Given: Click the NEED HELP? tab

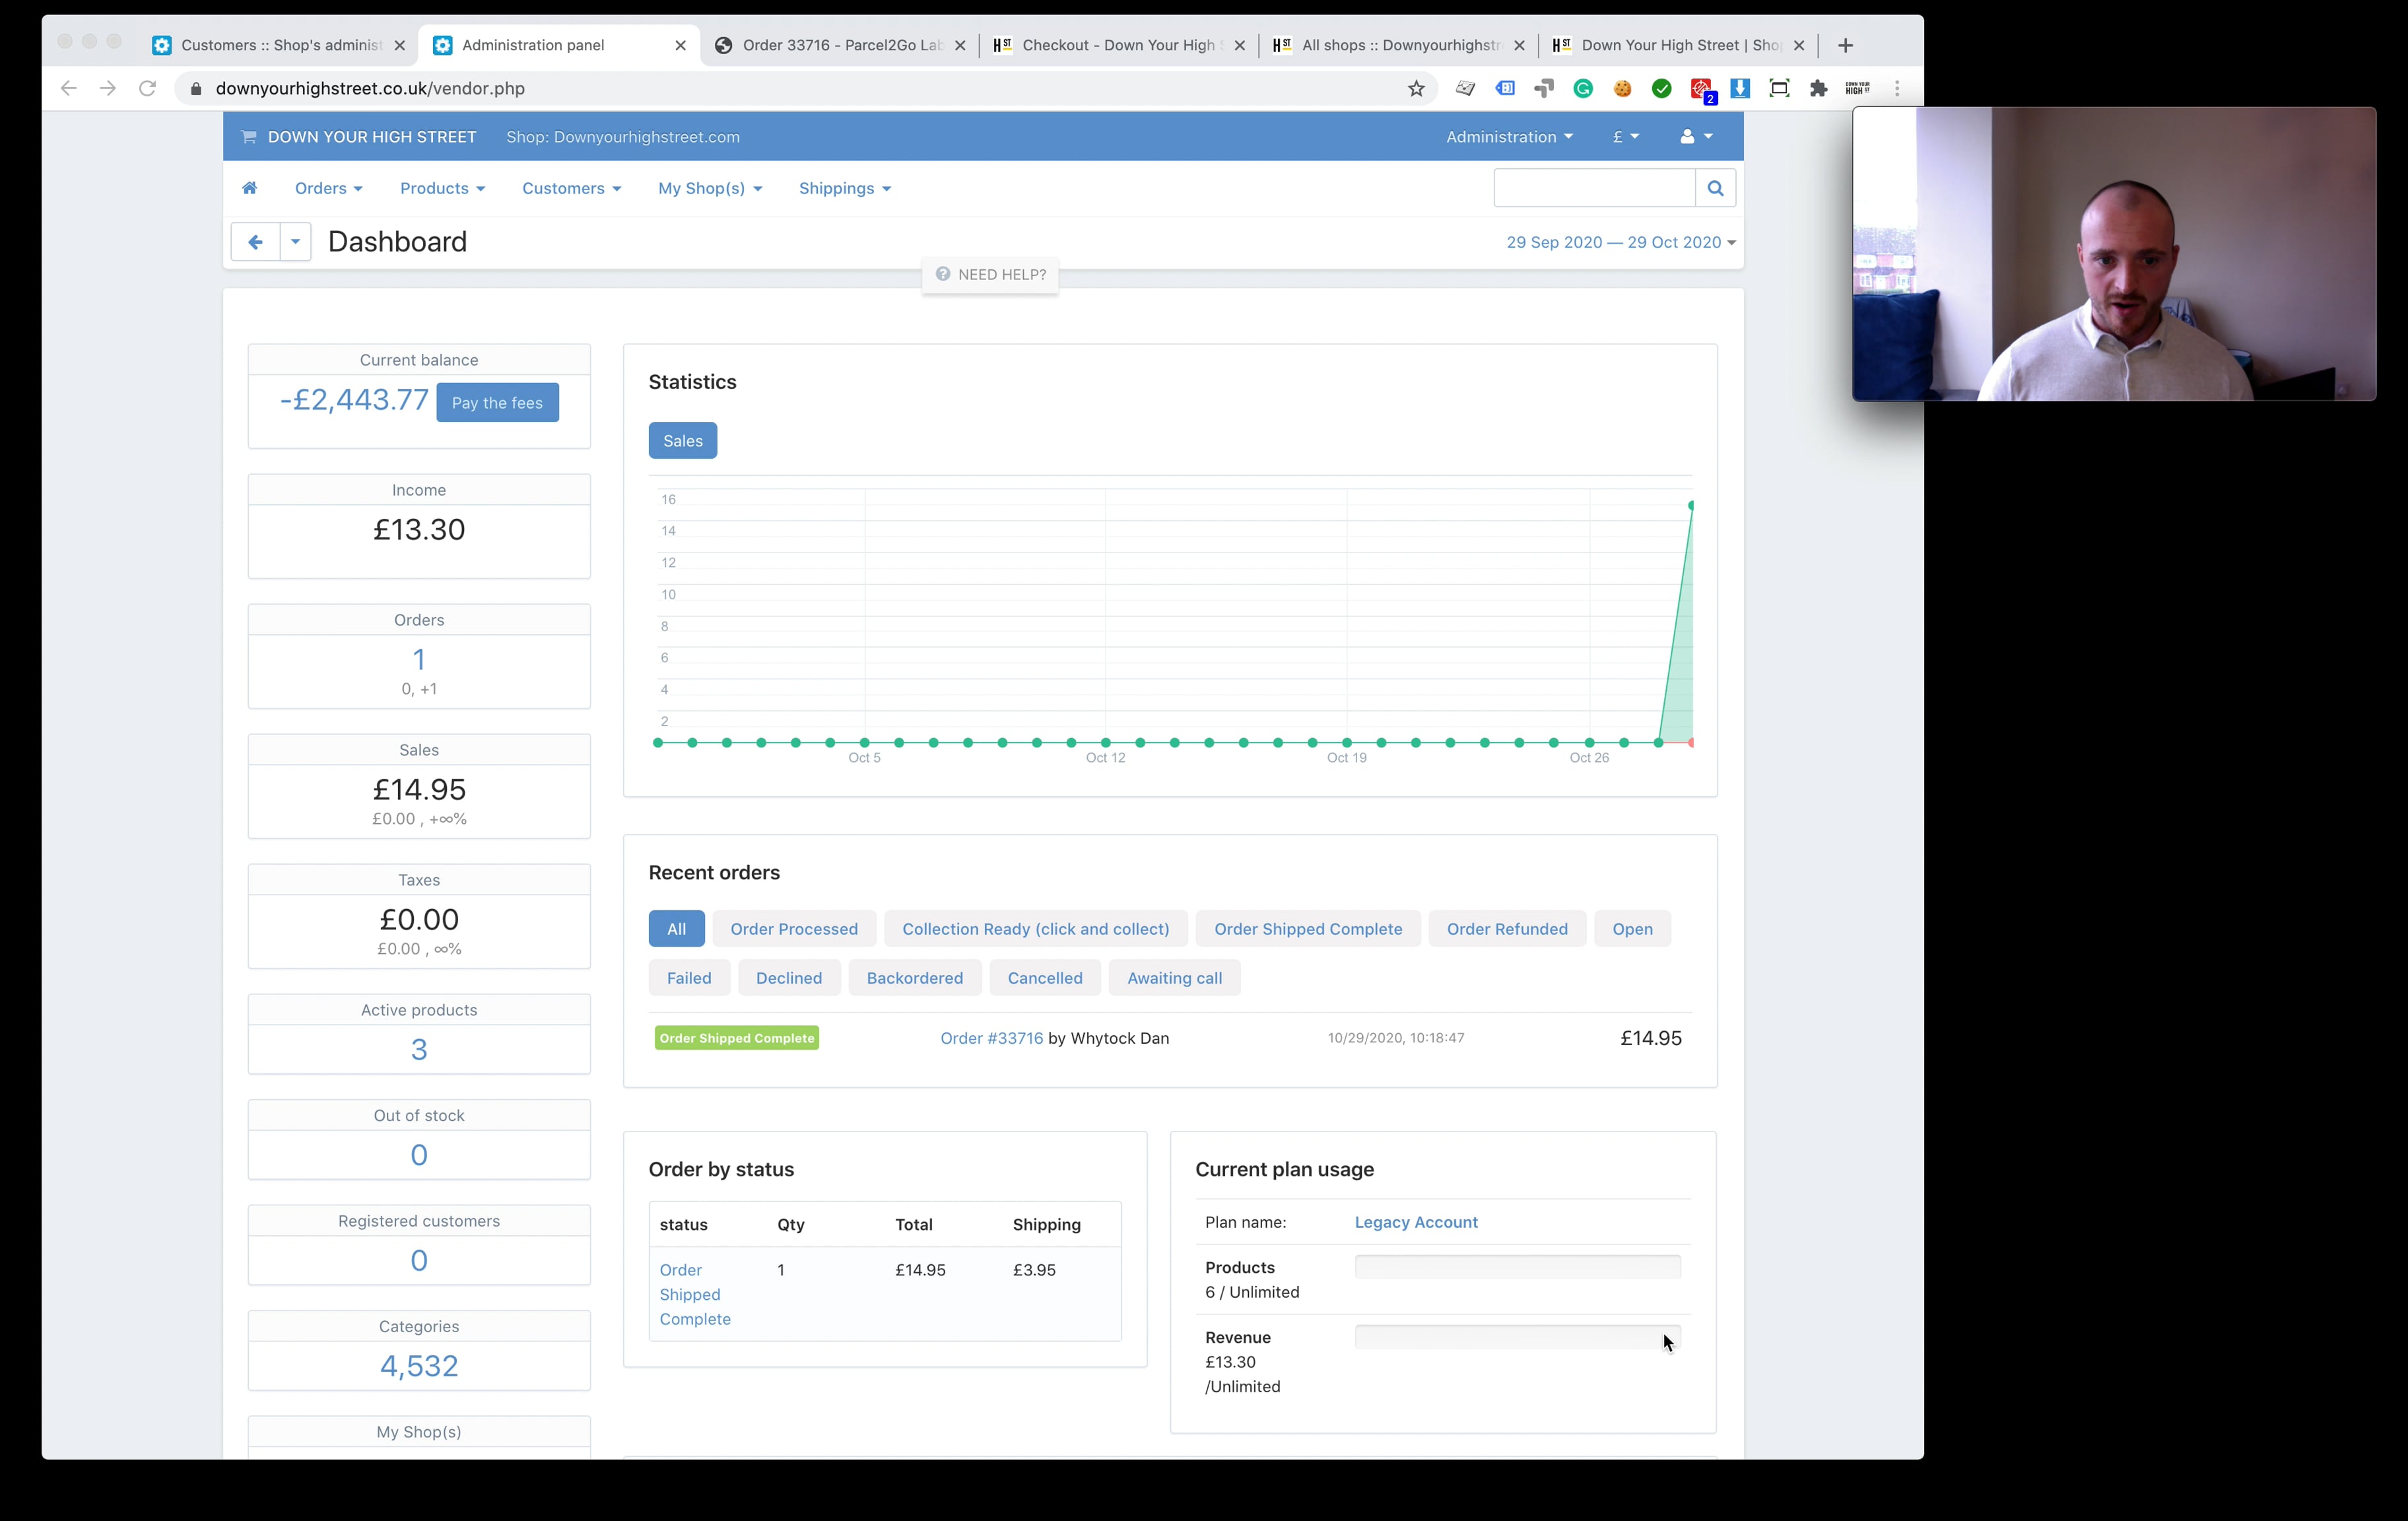Looking at the screenshot, I should [990, 274].
